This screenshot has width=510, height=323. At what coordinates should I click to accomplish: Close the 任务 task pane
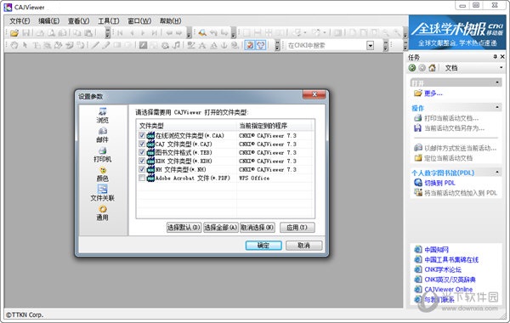point(502,57)
